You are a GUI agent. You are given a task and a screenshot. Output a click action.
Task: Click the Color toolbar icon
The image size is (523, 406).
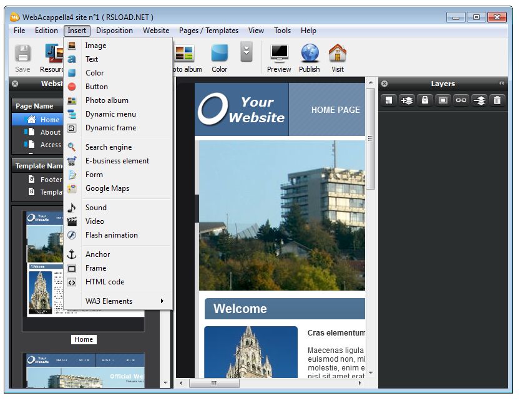(220, 54)
